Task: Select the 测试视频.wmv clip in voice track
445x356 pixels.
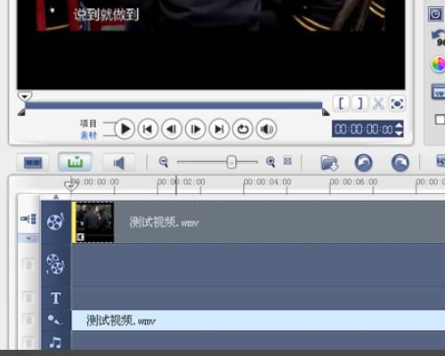Action: [258, 320]
